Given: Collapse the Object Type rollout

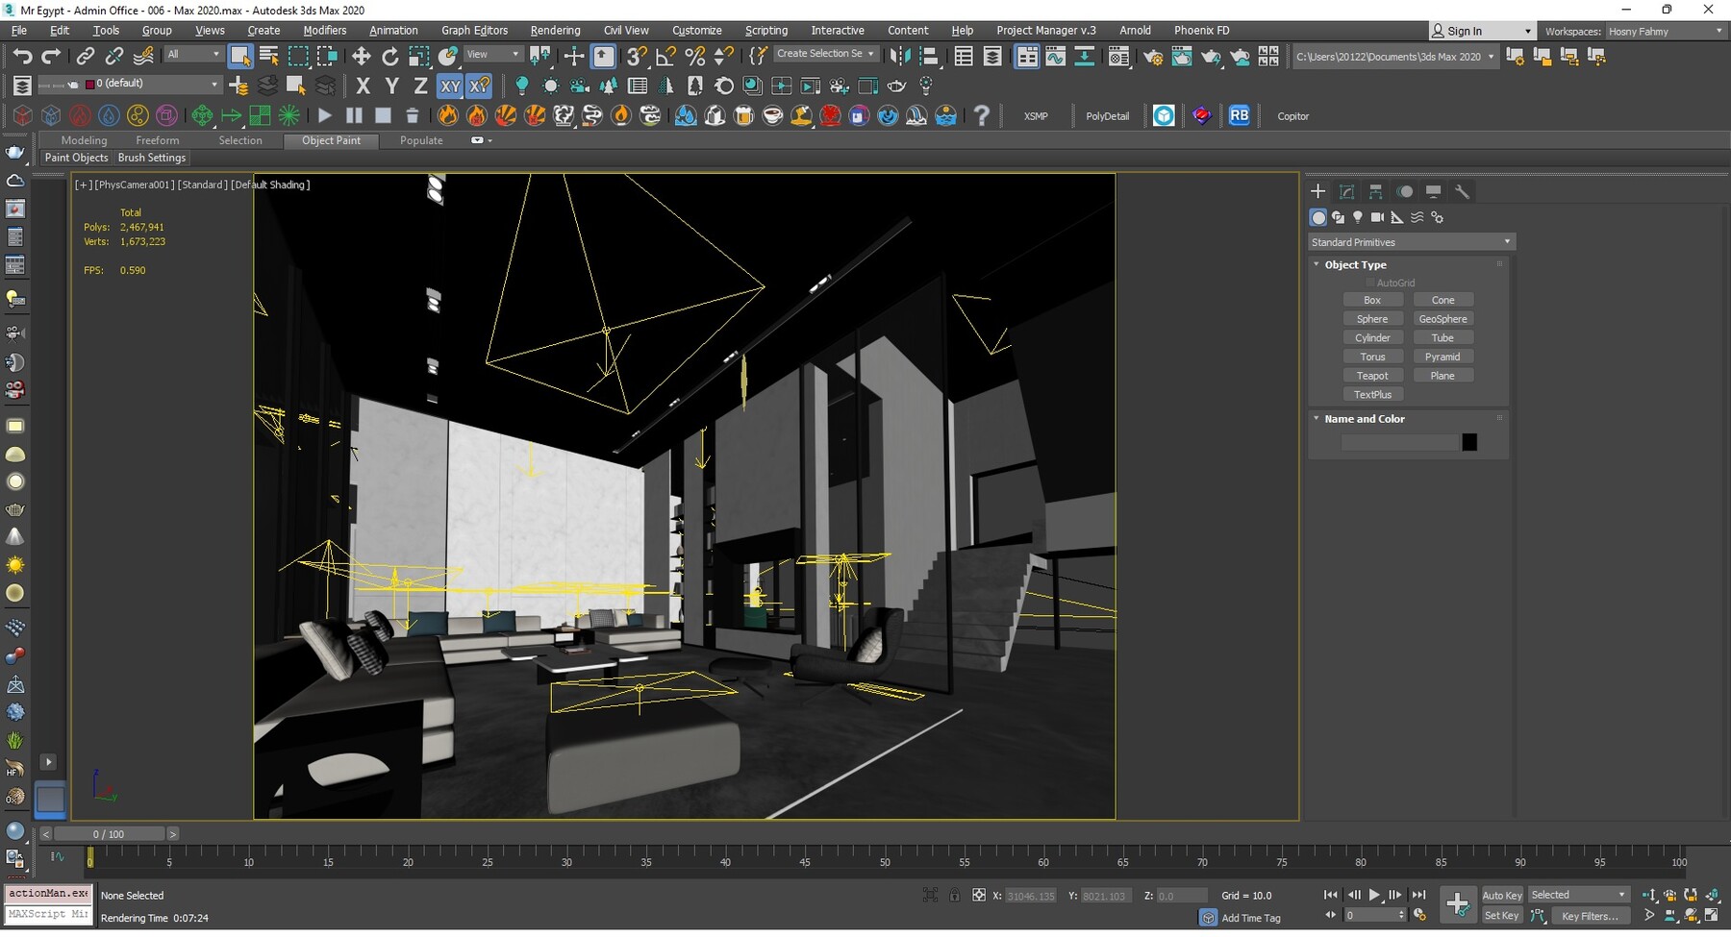Looking at the screenshot, I should pyautogui.click(x=1355, y=265).
